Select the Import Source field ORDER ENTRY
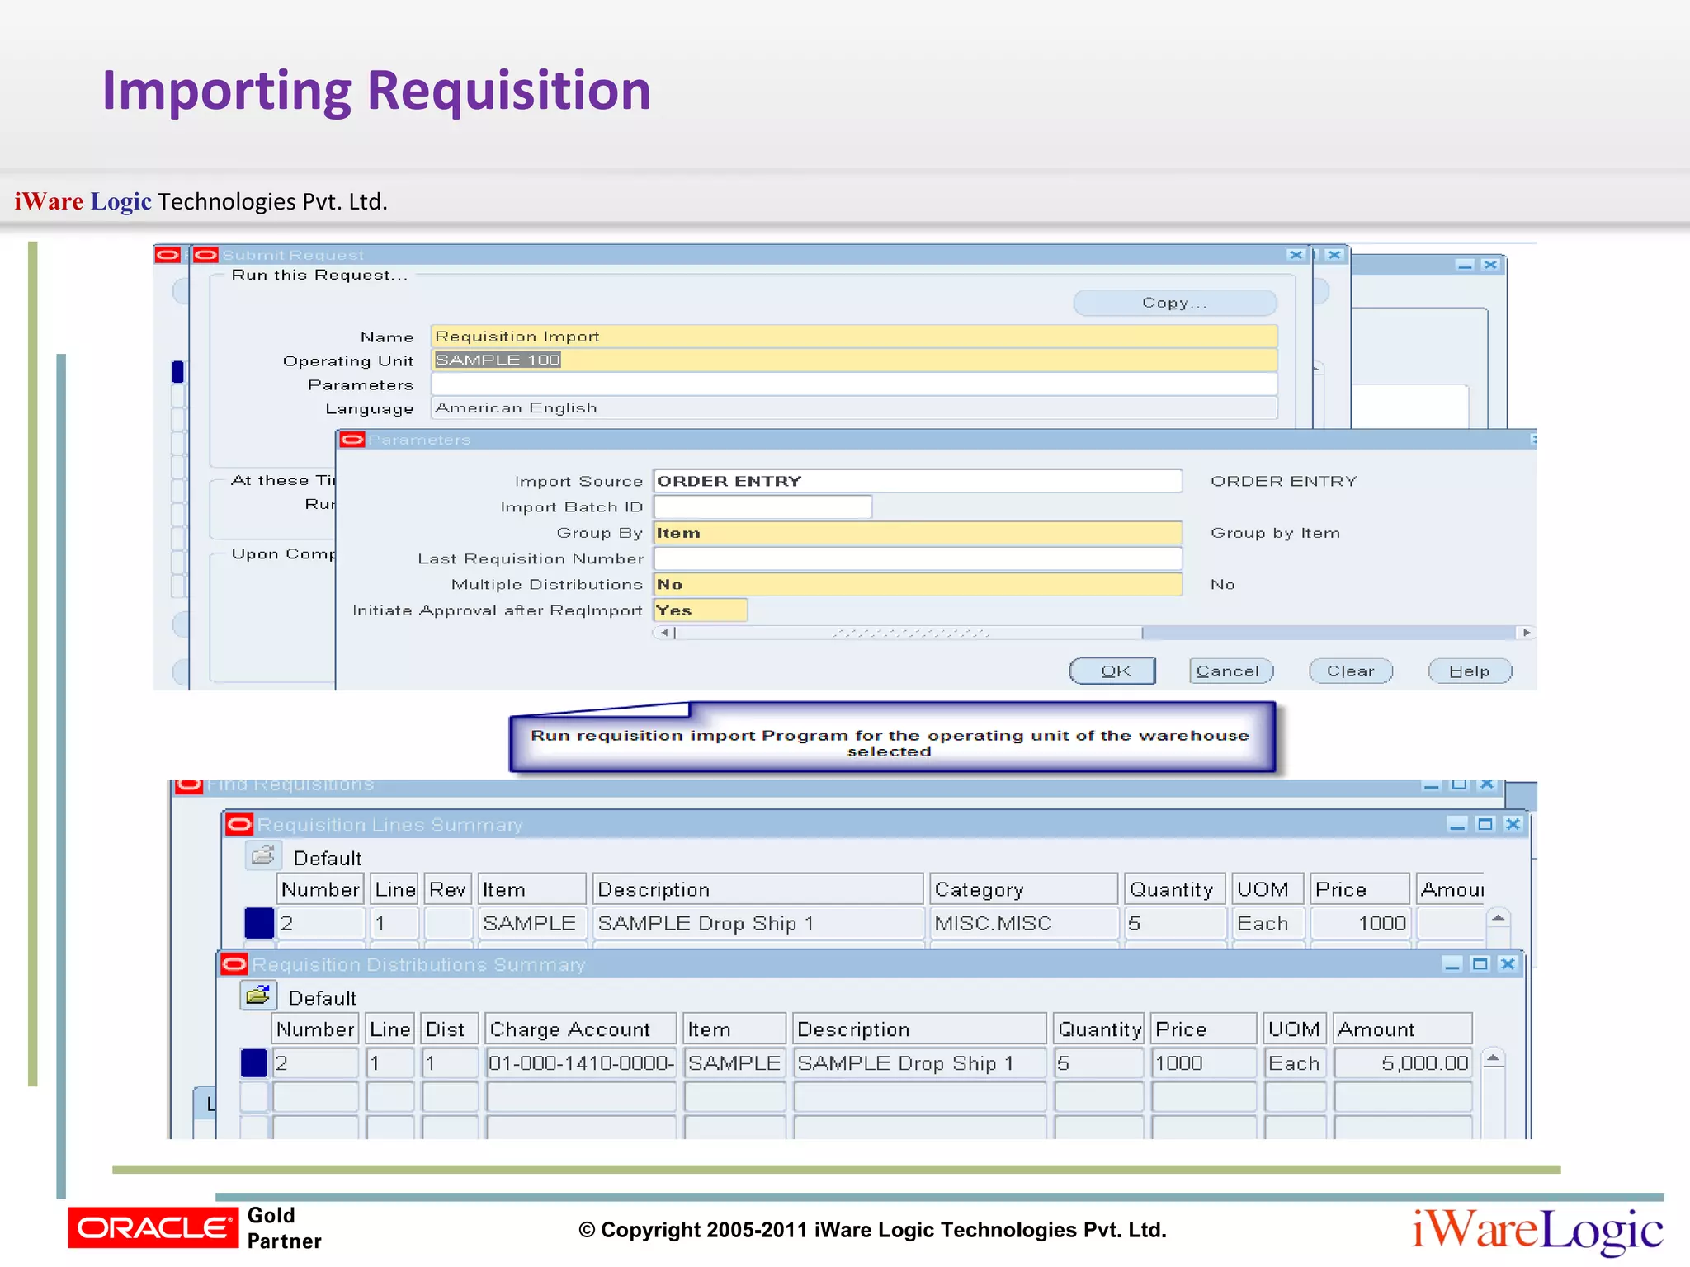The width and height of the screenshot is (1690, 1267). [x=918, y=481]
